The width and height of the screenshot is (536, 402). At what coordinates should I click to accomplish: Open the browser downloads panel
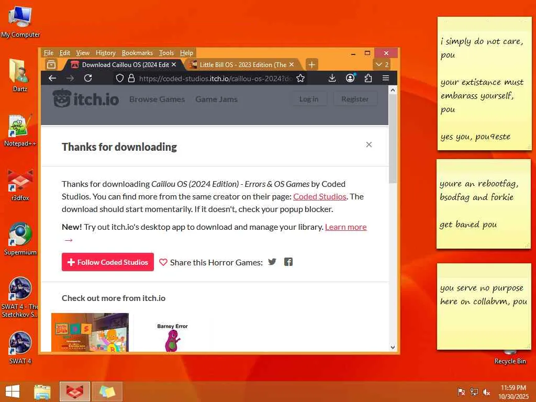pos(332,79)
